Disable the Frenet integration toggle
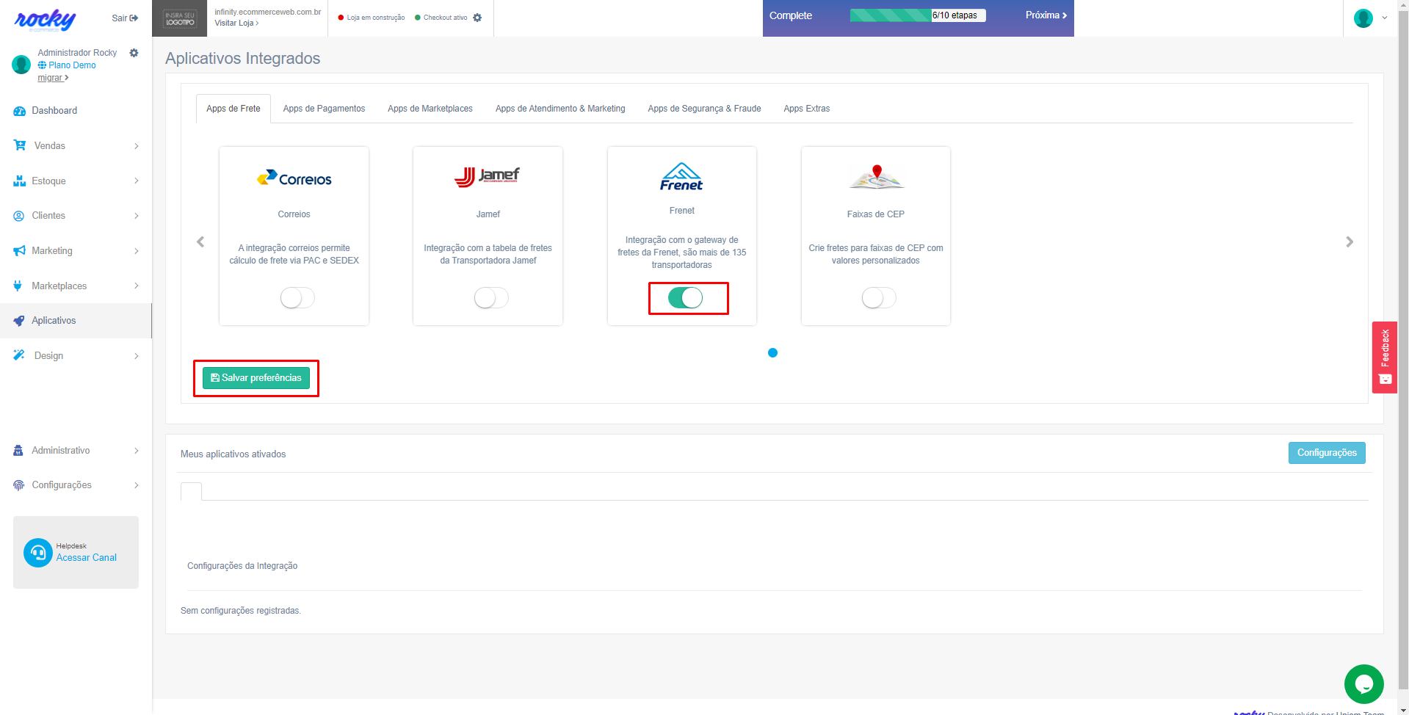 pyautogui.click(x=685, y=297)
